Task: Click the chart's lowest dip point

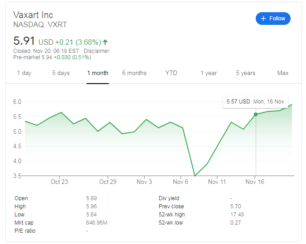Action: pos(194,175)
